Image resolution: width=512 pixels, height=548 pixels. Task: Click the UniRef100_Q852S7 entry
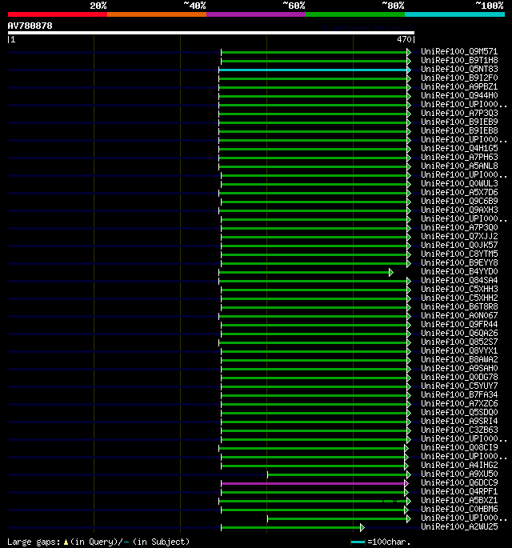[459, 342]
